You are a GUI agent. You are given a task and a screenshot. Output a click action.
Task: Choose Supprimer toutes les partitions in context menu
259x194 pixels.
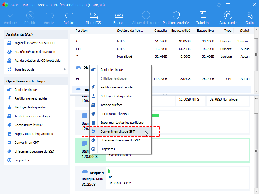click(x=121, y=123)
